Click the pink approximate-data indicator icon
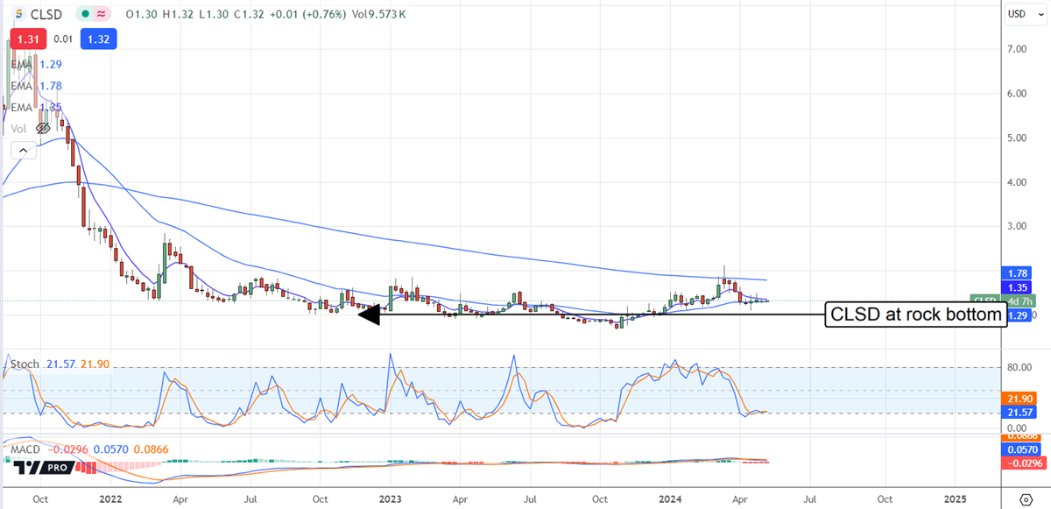Screen dimensions: 1051x509 (x=102, y=15)
